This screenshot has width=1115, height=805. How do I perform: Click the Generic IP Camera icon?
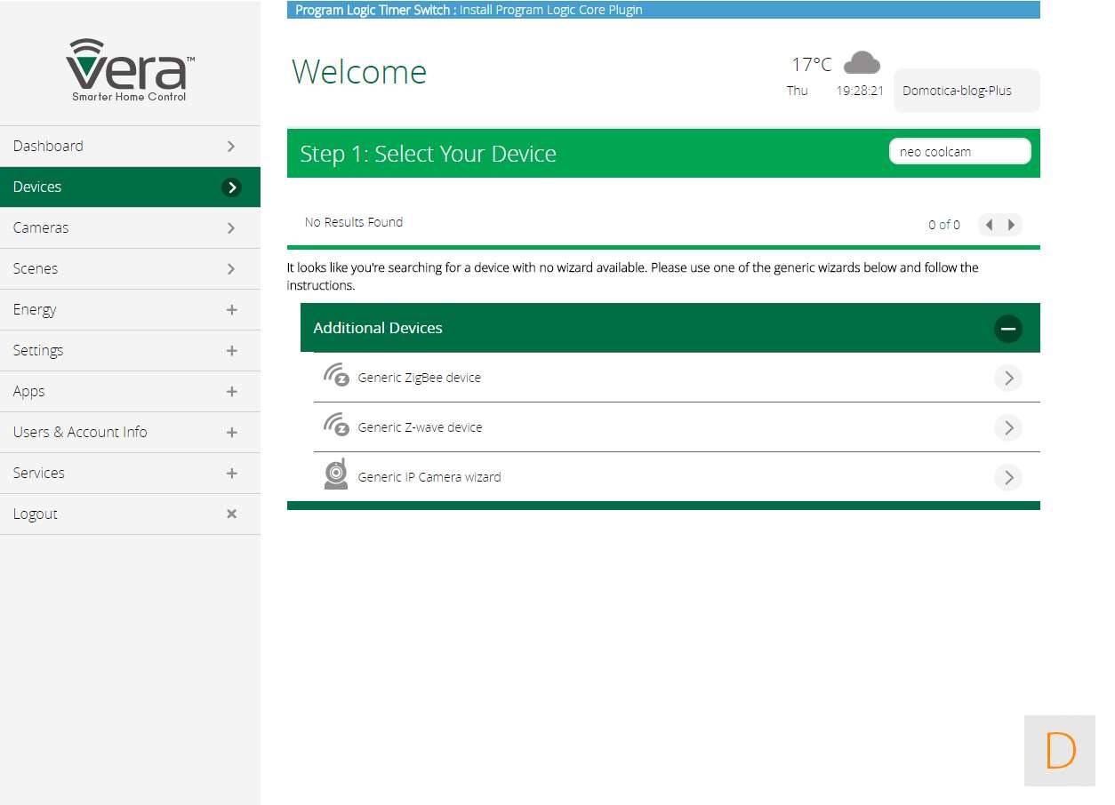click(x=336, y=475)
